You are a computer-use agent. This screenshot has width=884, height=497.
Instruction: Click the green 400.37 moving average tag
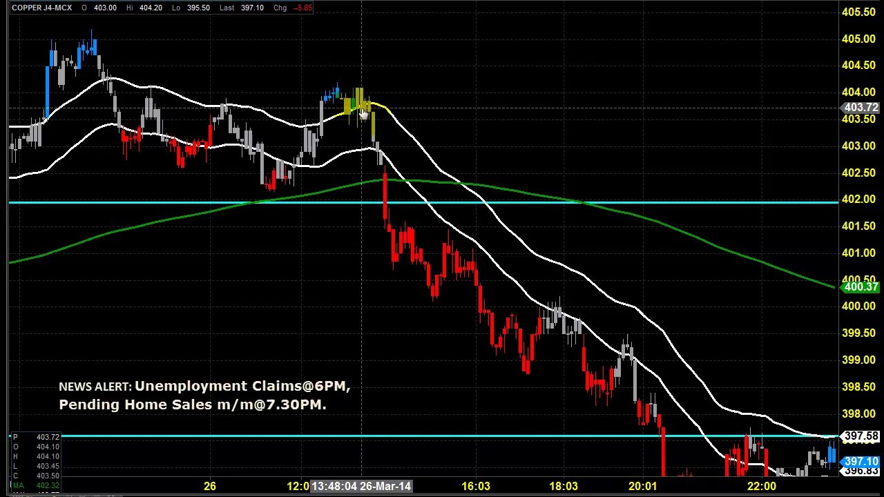[861, 286]
